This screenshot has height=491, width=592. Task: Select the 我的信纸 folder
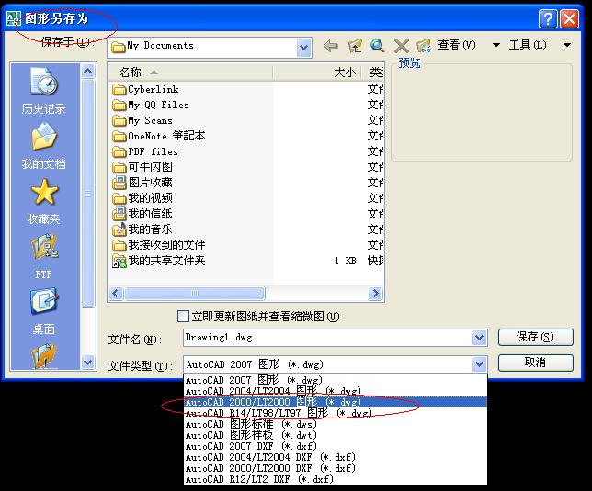pyautogui.click(x=142, y=214)
